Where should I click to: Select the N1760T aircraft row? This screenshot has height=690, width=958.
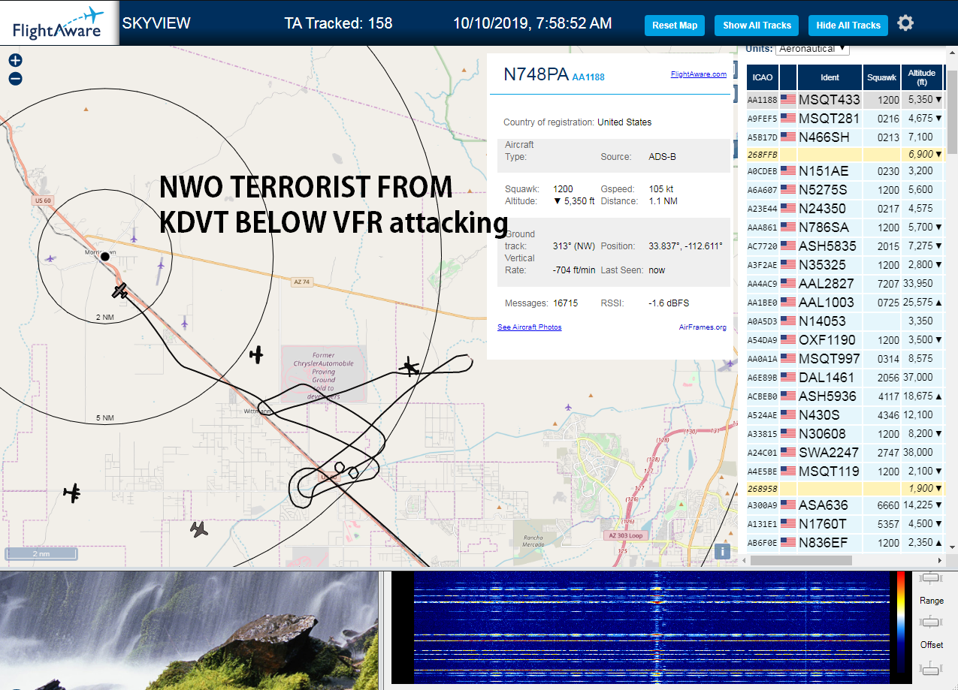(x=845, y=524)
